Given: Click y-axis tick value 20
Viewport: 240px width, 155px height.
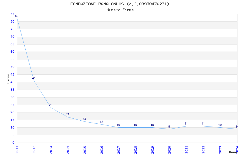Looking at the screenshot, I should (12, 112).
